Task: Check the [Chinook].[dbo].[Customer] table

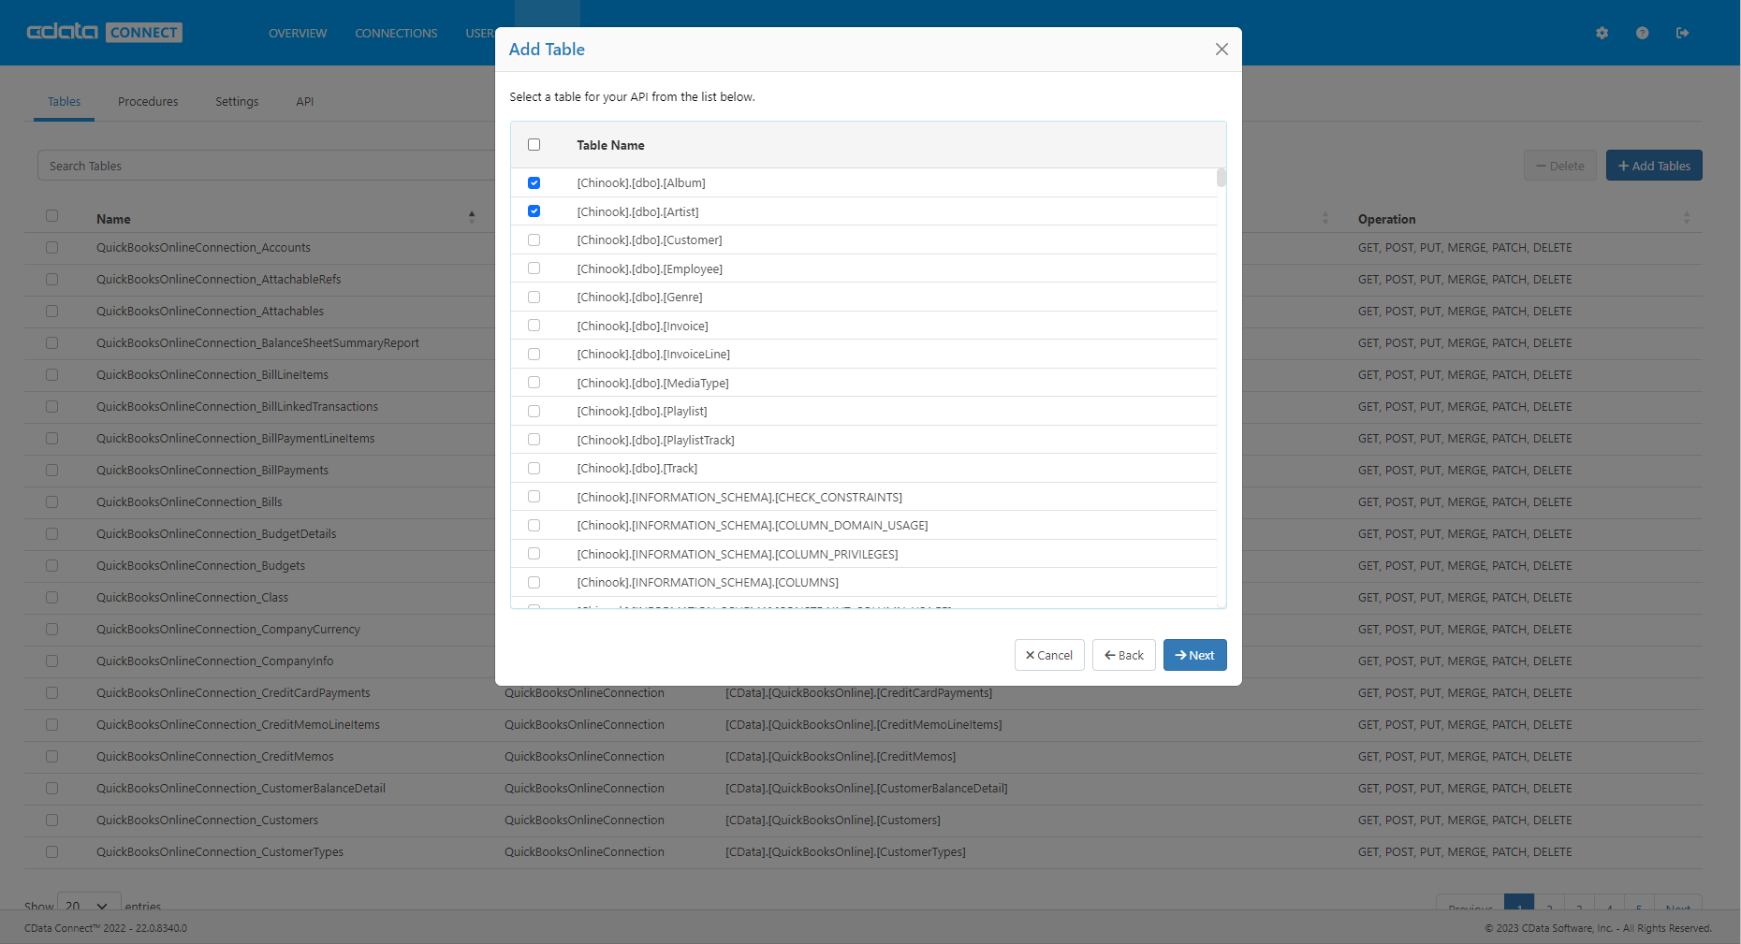Action: coord(534,240)
